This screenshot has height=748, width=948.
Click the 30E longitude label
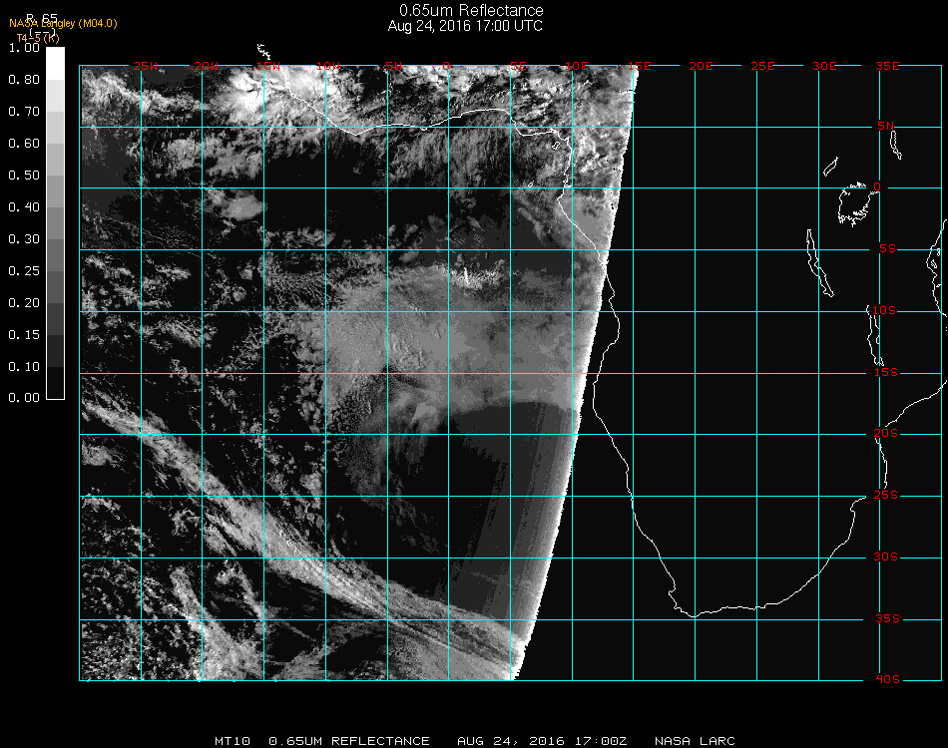824,66
